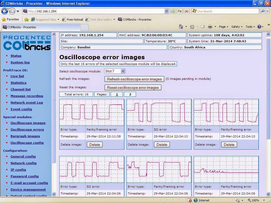Toggle Compatibility View icon
271x203 pixels.
pyautogui.click(x=173, y=11)
